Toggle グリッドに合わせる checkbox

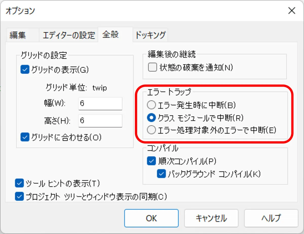(x=25, y=137)
